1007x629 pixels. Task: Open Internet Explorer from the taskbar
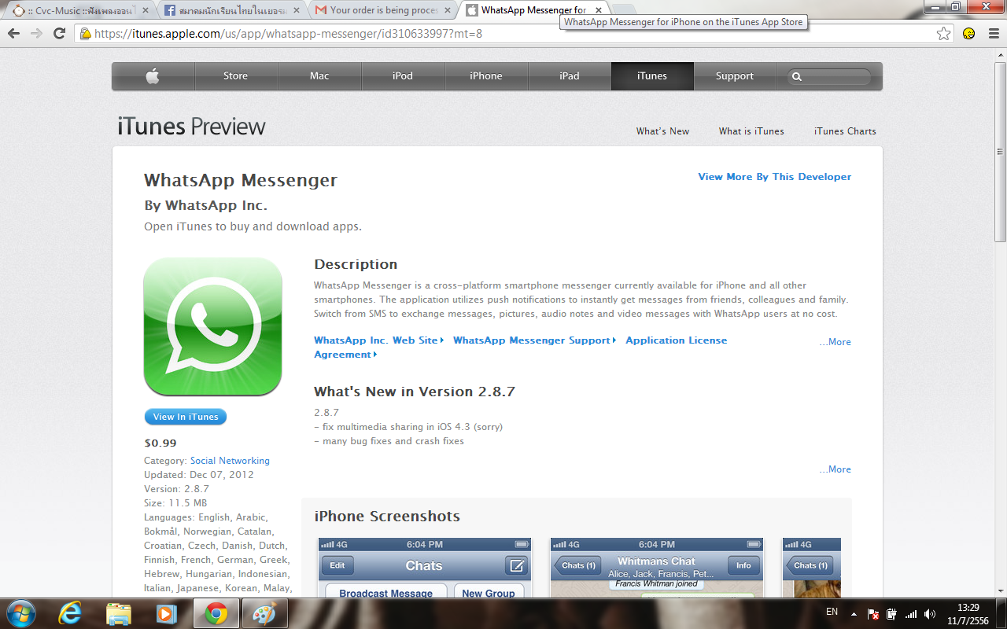(x=70, y=613)
